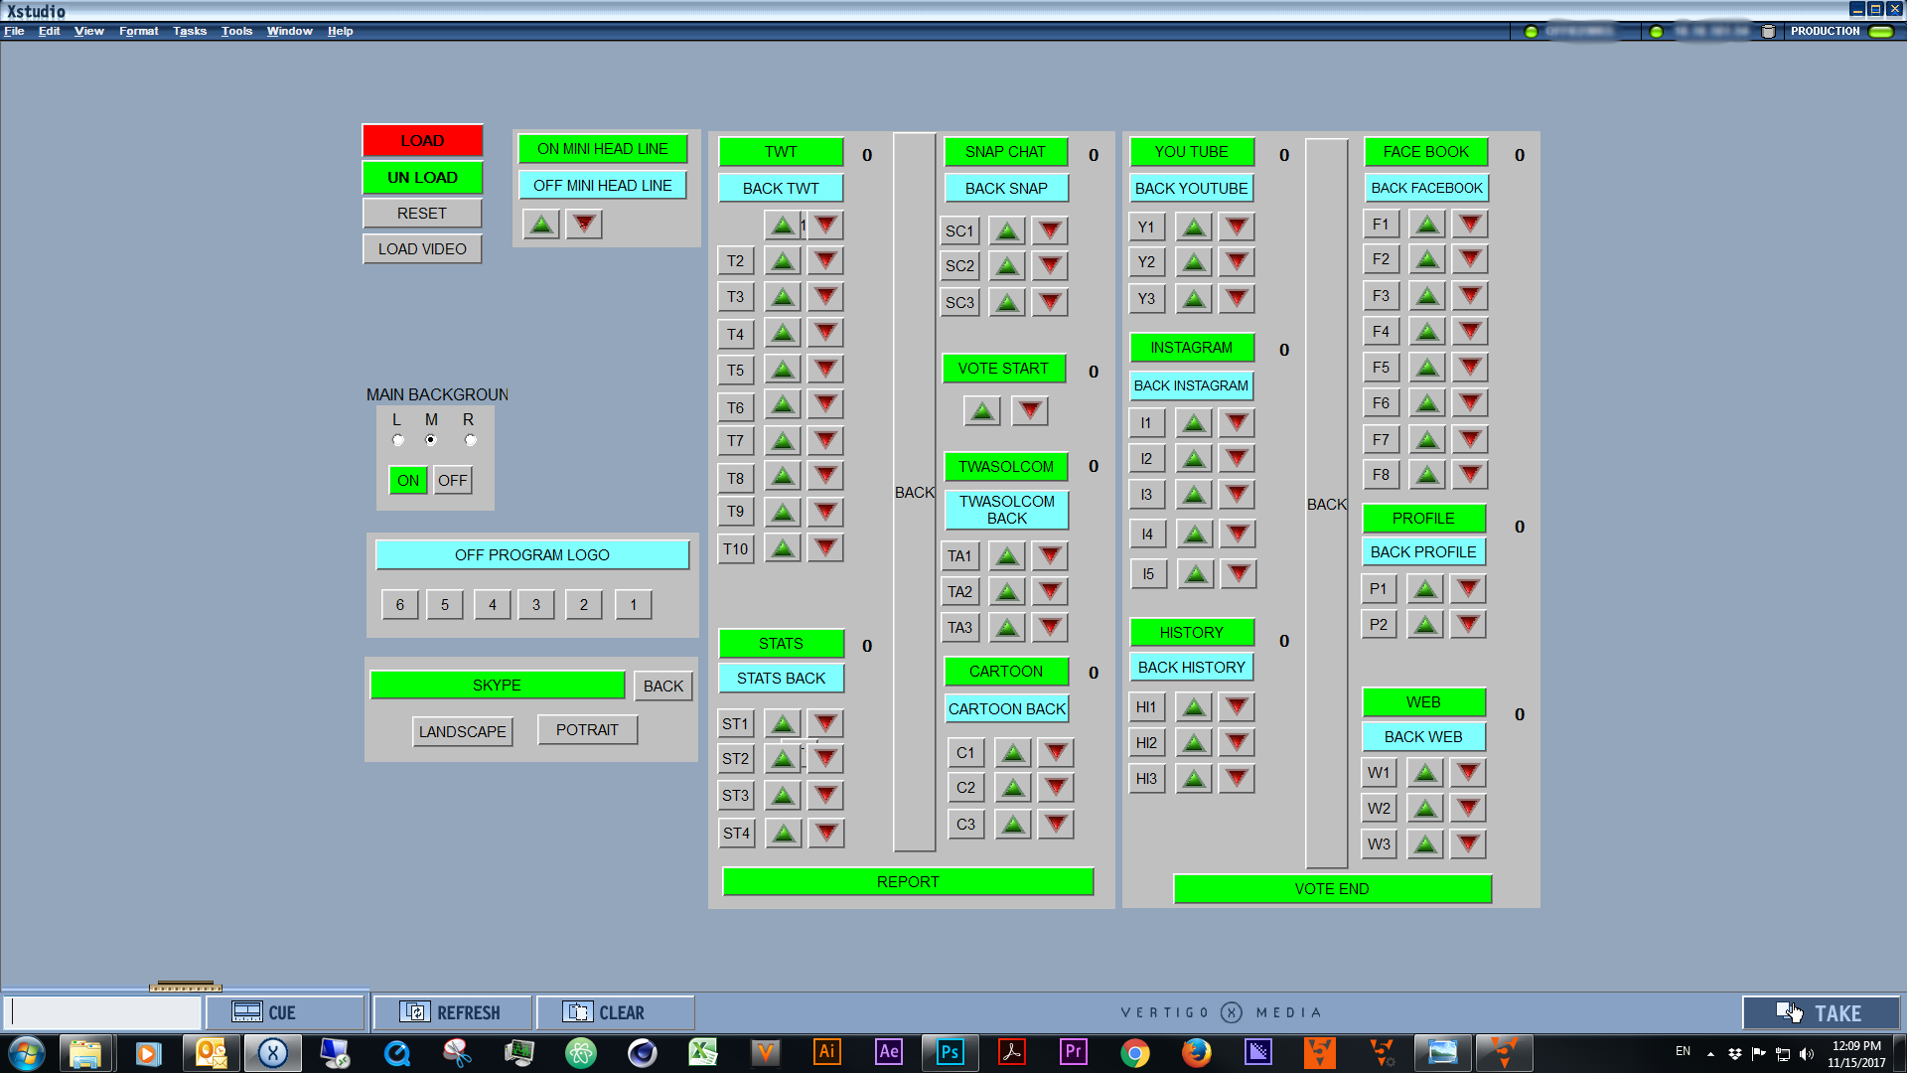Click the green up arrow beside P1
Viewport: 1907px width, 1073px height.
[1425, 589]
